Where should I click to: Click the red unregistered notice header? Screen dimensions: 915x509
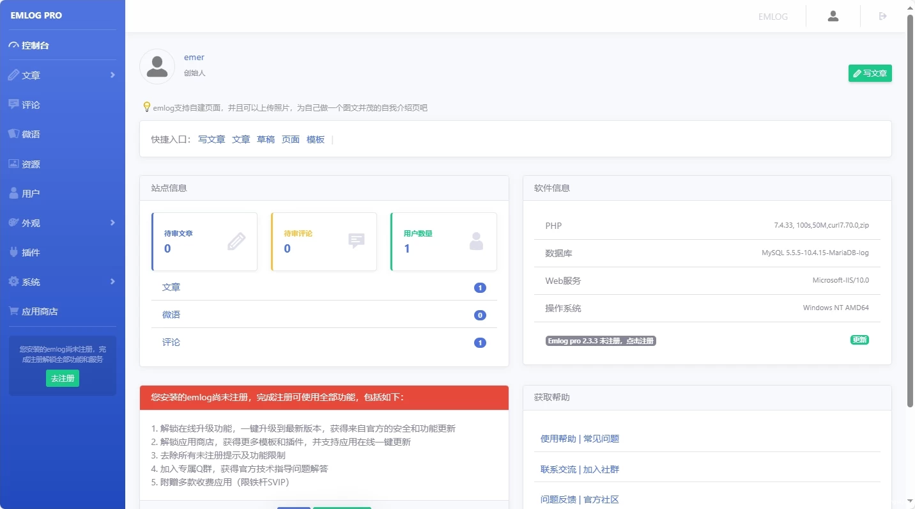point(324,398)
